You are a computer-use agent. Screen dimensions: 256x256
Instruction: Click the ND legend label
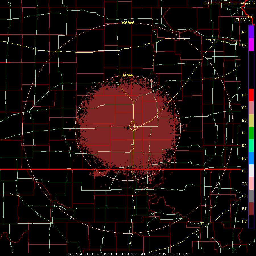[244, 221]
